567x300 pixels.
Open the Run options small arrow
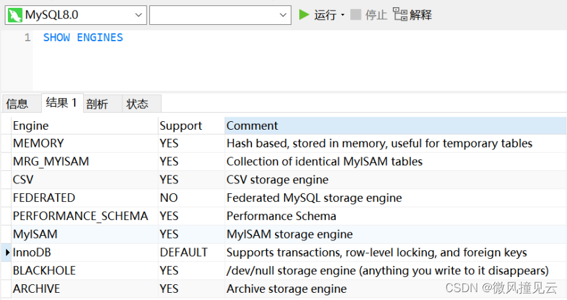(342, 15)
